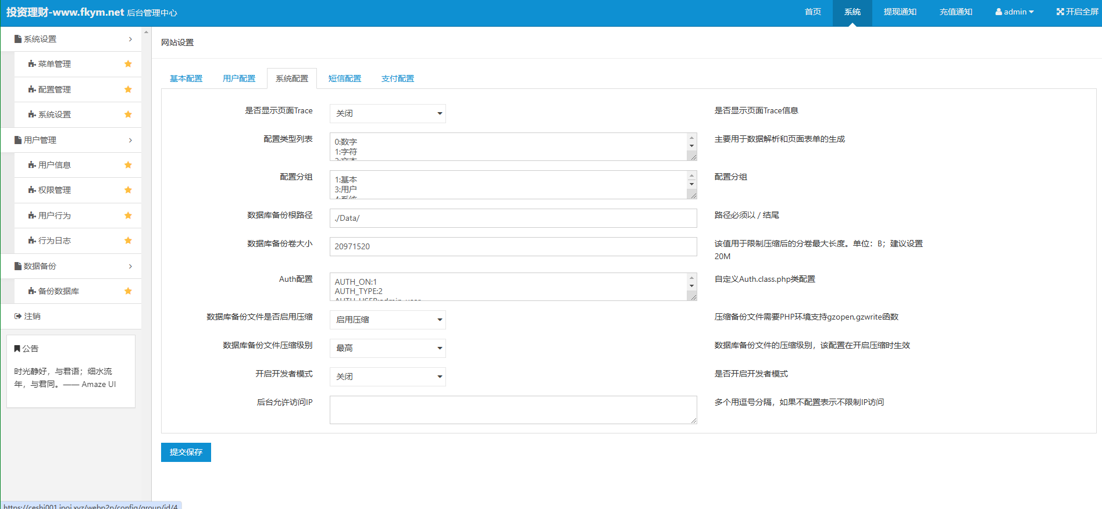Click the 提交保存 button
This screenshot has height=509, width=1102.
pyautogui.click(x=186, y=452)
